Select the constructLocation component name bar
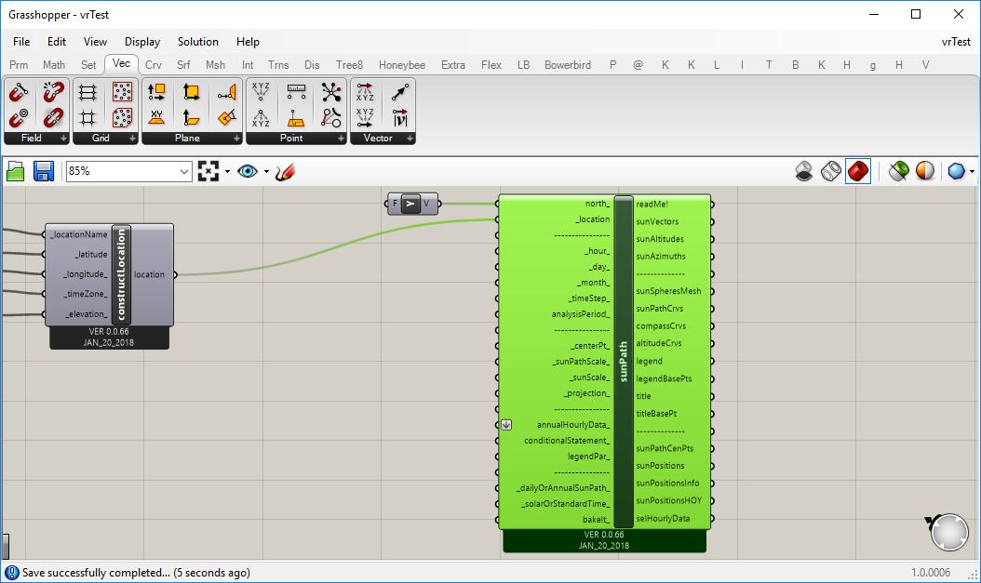Viewport: 981px width, 583px height. click(121, 274)
